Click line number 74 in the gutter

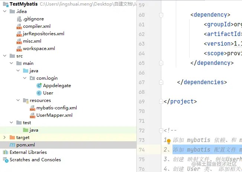pos(142,150)
